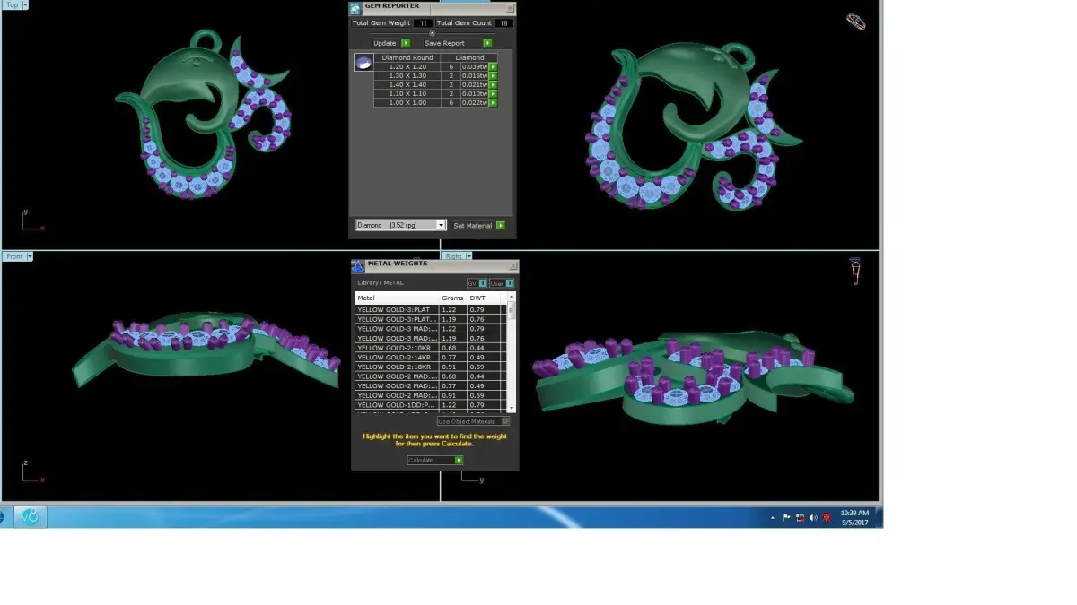Viewport: 1077px width, 605px height.
Task: Open the Front viewport dropdown arrow
Action: coord(30,256)
